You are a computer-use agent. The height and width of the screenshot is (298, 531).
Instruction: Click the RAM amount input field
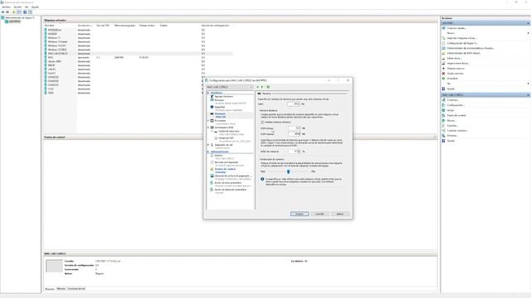[294, 104]
